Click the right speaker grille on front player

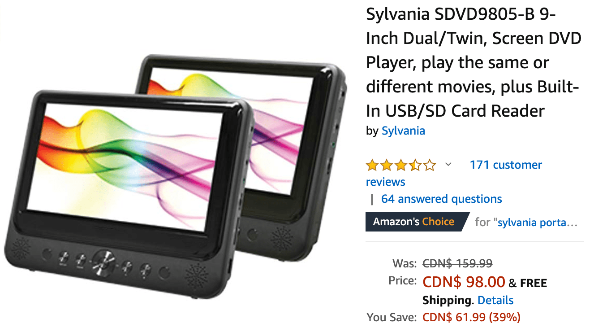click(x=197, y=276)
